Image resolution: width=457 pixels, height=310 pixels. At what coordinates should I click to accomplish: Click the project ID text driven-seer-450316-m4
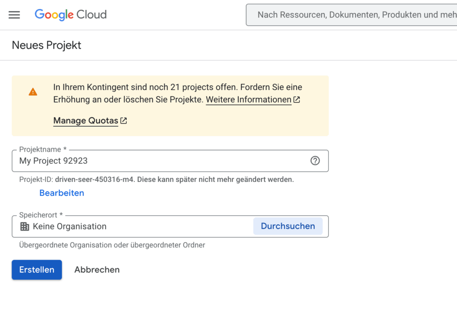94,179
